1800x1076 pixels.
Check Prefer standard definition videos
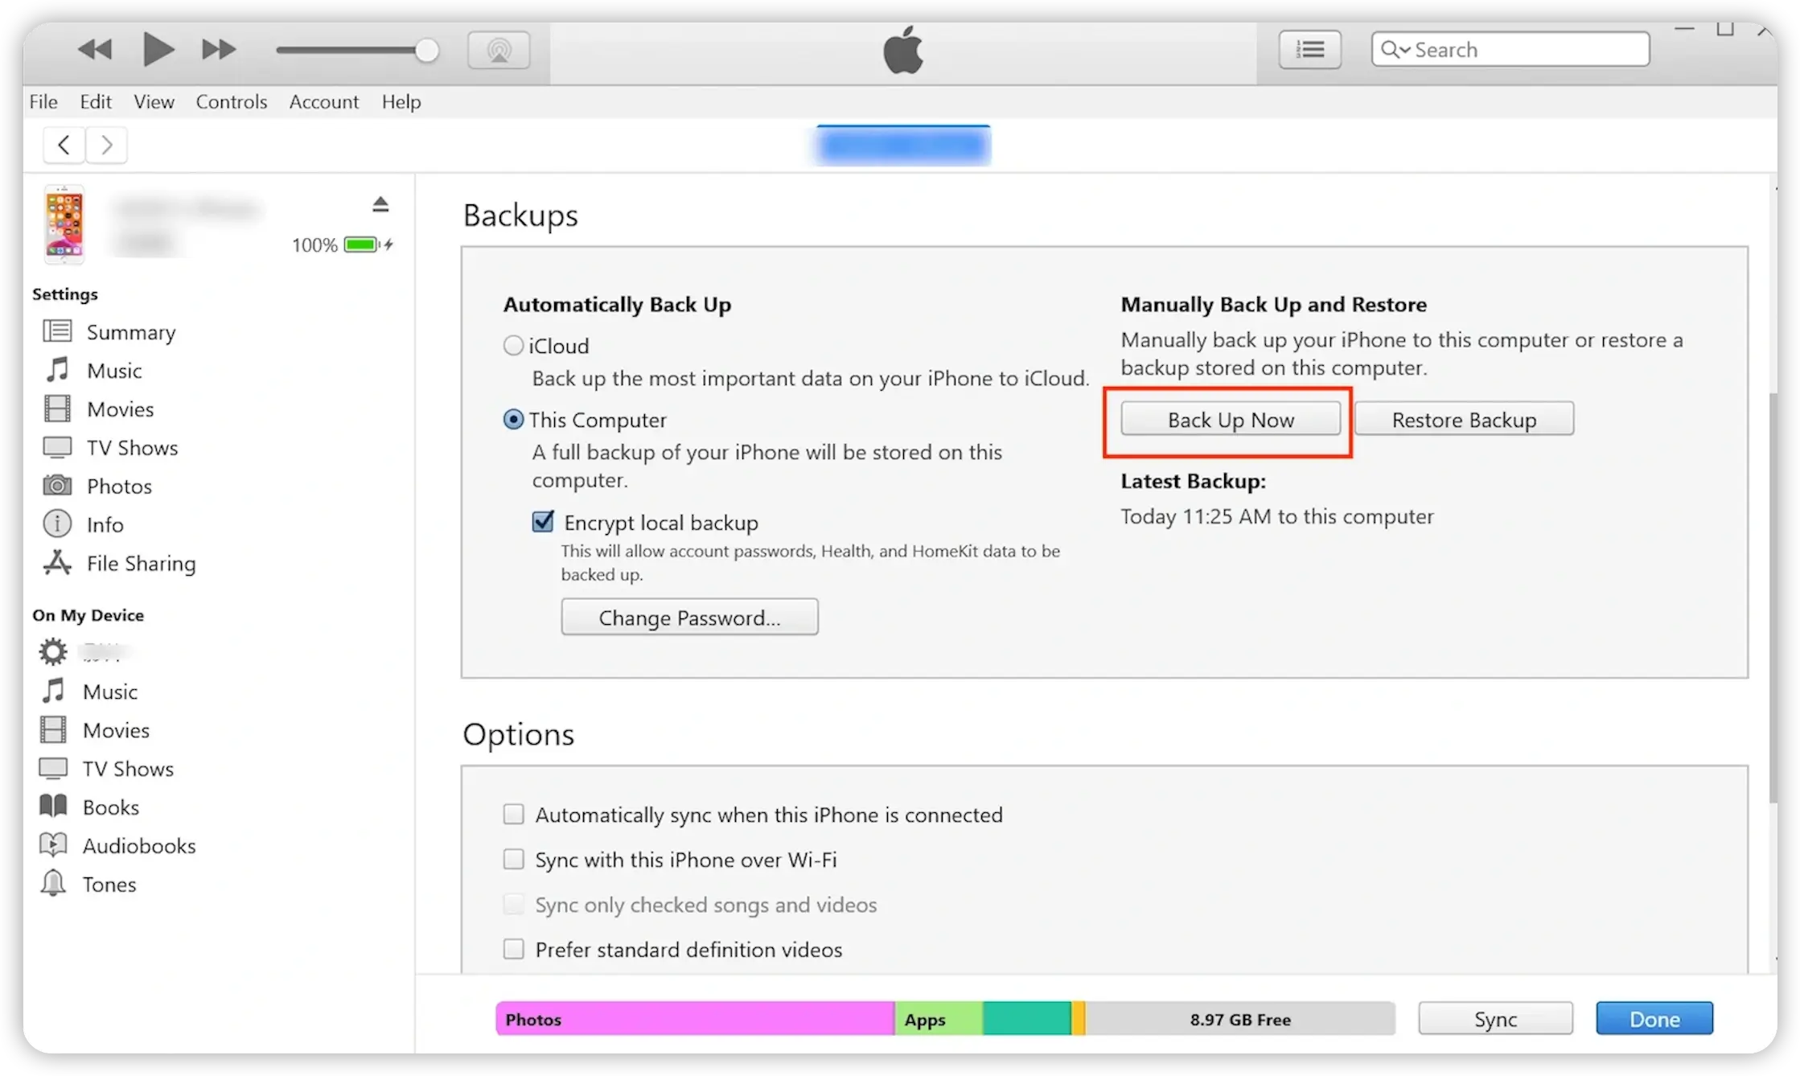(513, 949)
